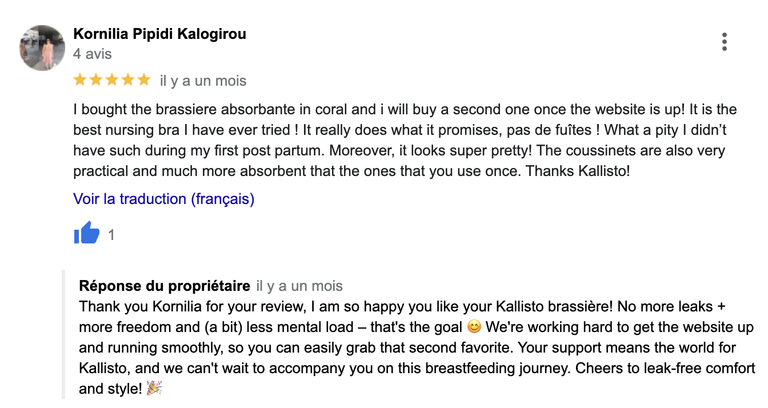Open the three-dot options menu for the review
This screenshot has height=408, width=768.
pos(724,42)
